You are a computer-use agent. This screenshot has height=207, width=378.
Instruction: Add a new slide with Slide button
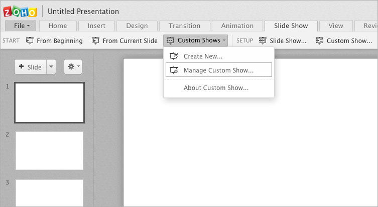(31, 66)
